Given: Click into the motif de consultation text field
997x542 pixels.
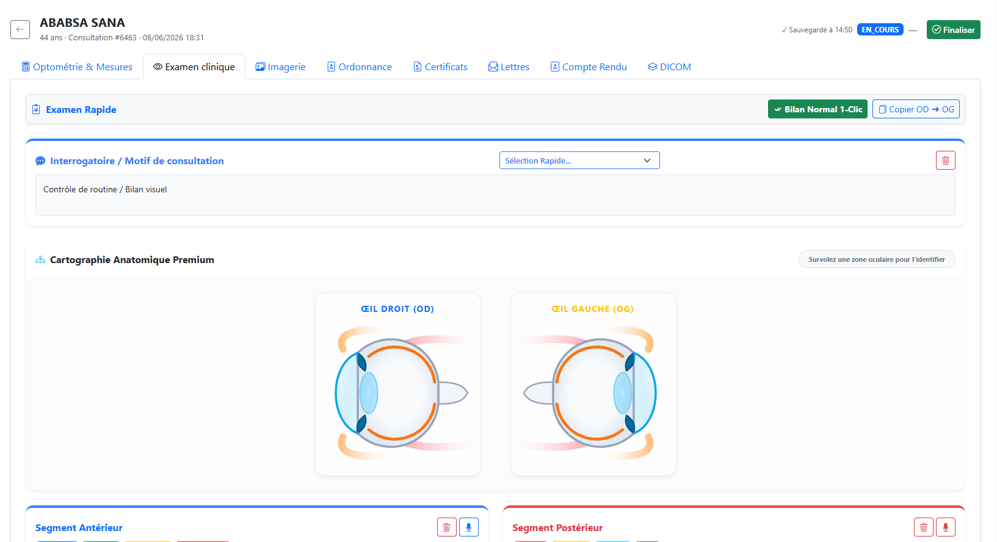Looking at the screenshot, I should click(495, 195).
